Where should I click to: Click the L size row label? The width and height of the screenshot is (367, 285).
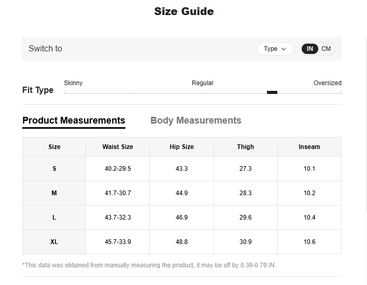pyautogui.click(x=54, y=218)
